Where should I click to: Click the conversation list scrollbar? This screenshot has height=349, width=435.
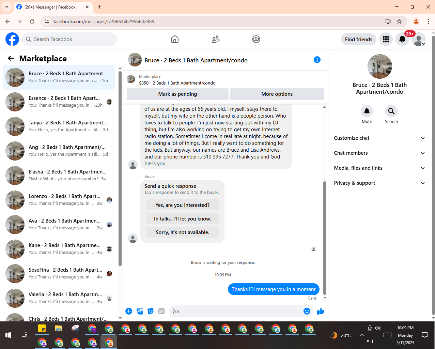pos(120,169)
